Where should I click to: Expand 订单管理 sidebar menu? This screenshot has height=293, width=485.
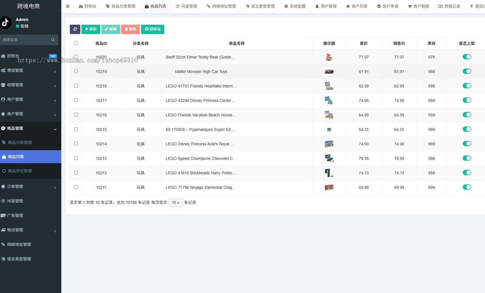point(31,187)
